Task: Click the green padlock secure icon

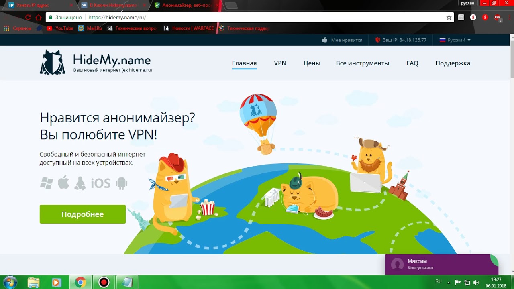Action: point(50,18)
